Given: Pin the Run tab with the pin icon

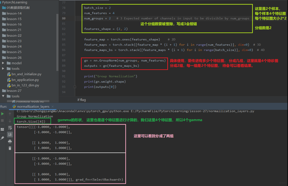Looking at the screenshot, I should pos(2,138).
